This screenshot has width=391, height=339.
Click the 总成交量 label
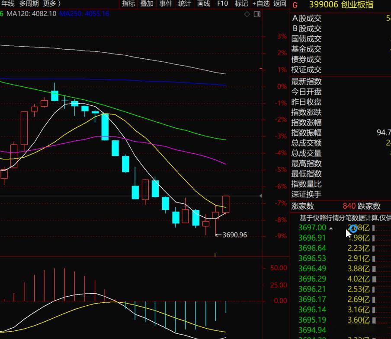pyautogui.click(x=306, y=153)
